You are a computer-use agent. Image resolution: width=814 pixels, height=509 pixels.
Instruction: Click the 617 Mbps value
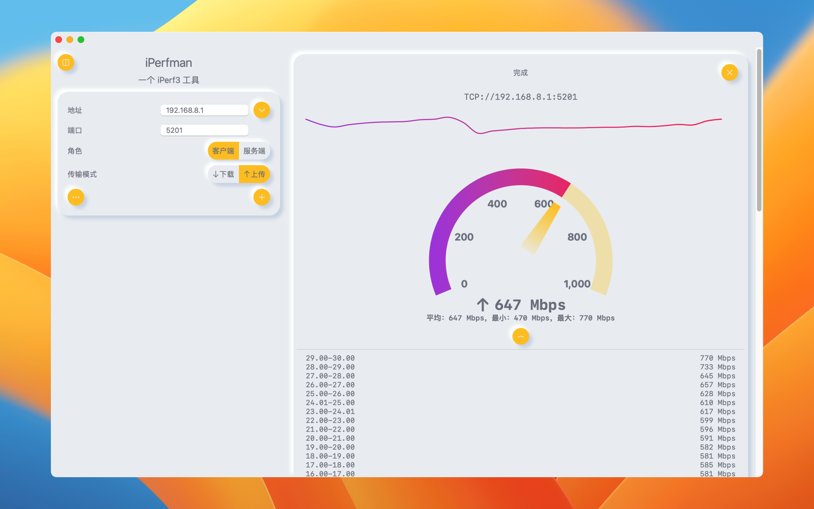(717, 412)
